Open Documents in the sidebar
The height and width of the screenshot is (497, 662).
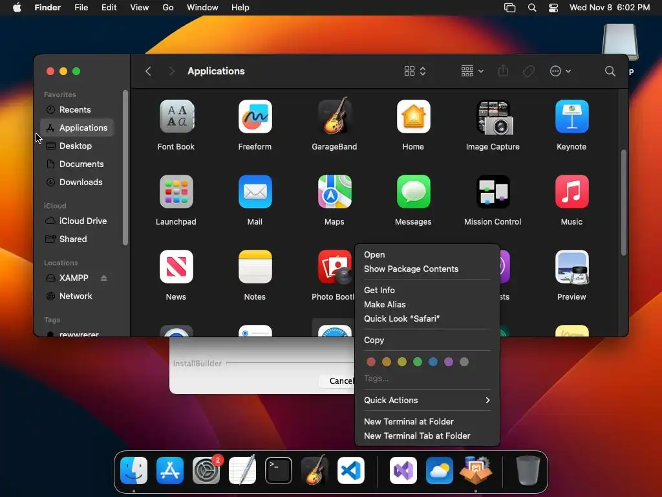click(x=77, y=164)
